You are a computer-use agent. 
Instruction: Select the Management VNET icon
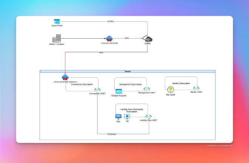(146, 89)
